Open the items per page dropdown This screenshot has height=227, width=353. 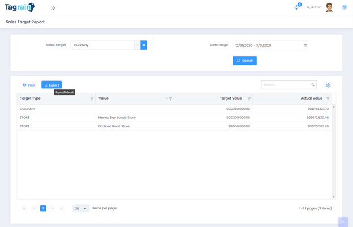[81, 208]
